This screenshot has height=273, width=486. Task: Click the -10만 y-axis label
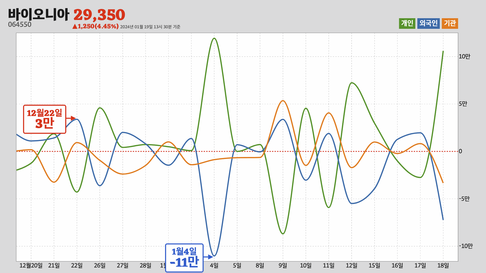pos(466,246)
